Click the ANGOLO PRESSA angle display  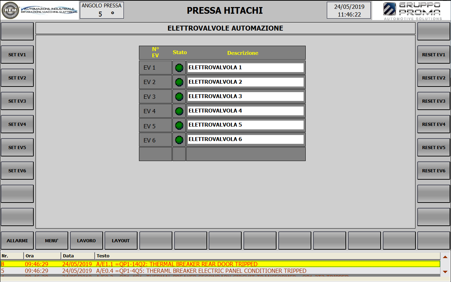(102, 10)
